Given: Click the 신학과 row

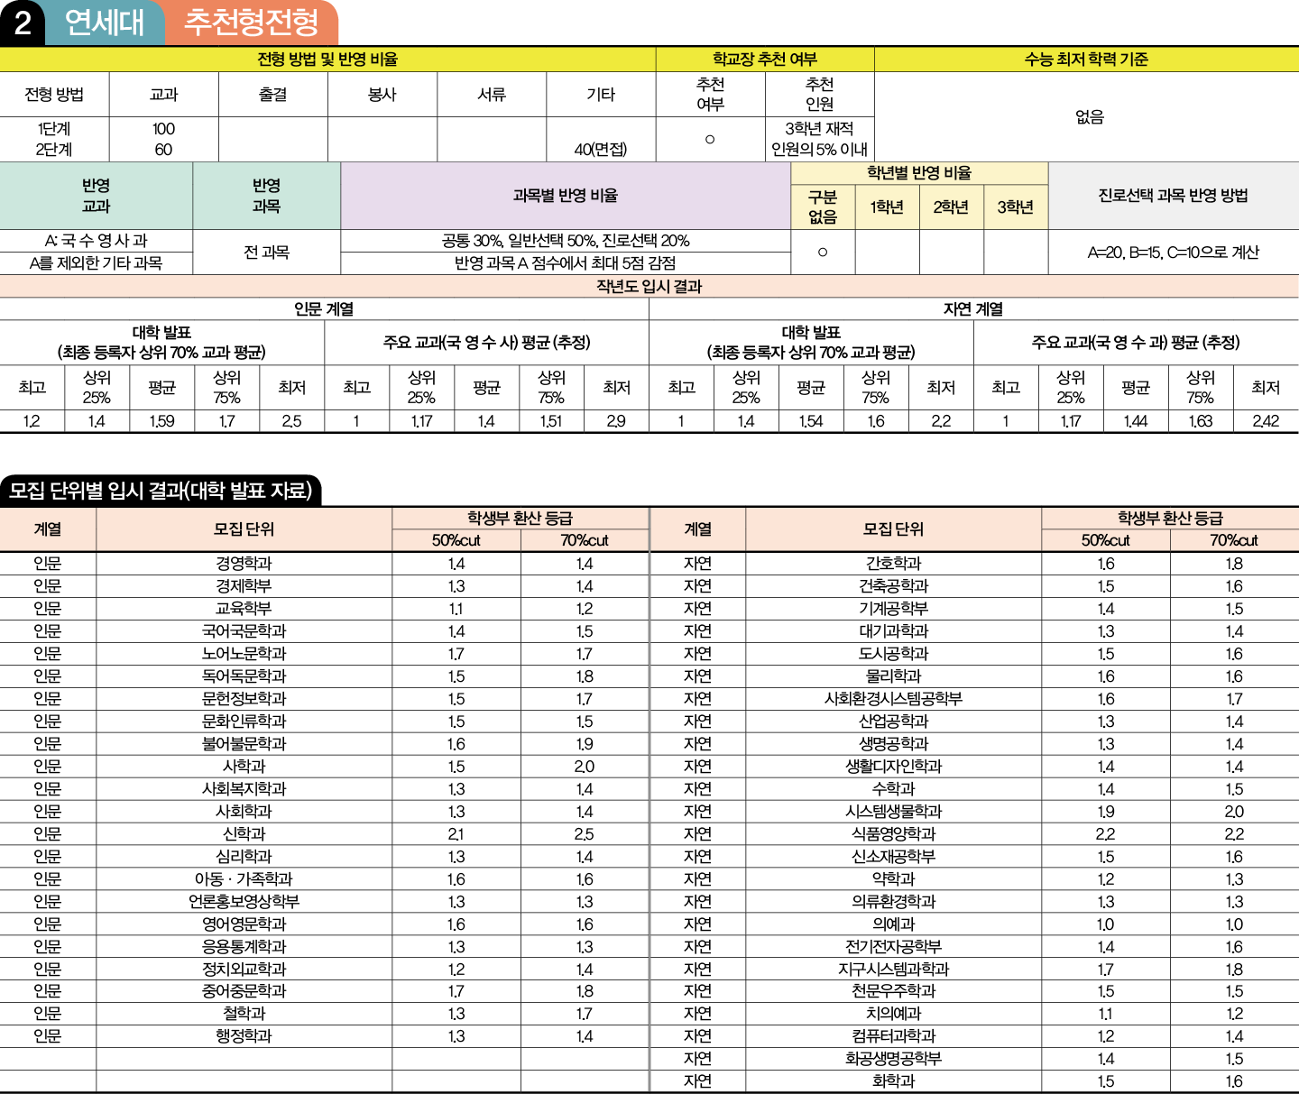Looking at the screenshot, I should pyautogui.click(x=325, y=834).
